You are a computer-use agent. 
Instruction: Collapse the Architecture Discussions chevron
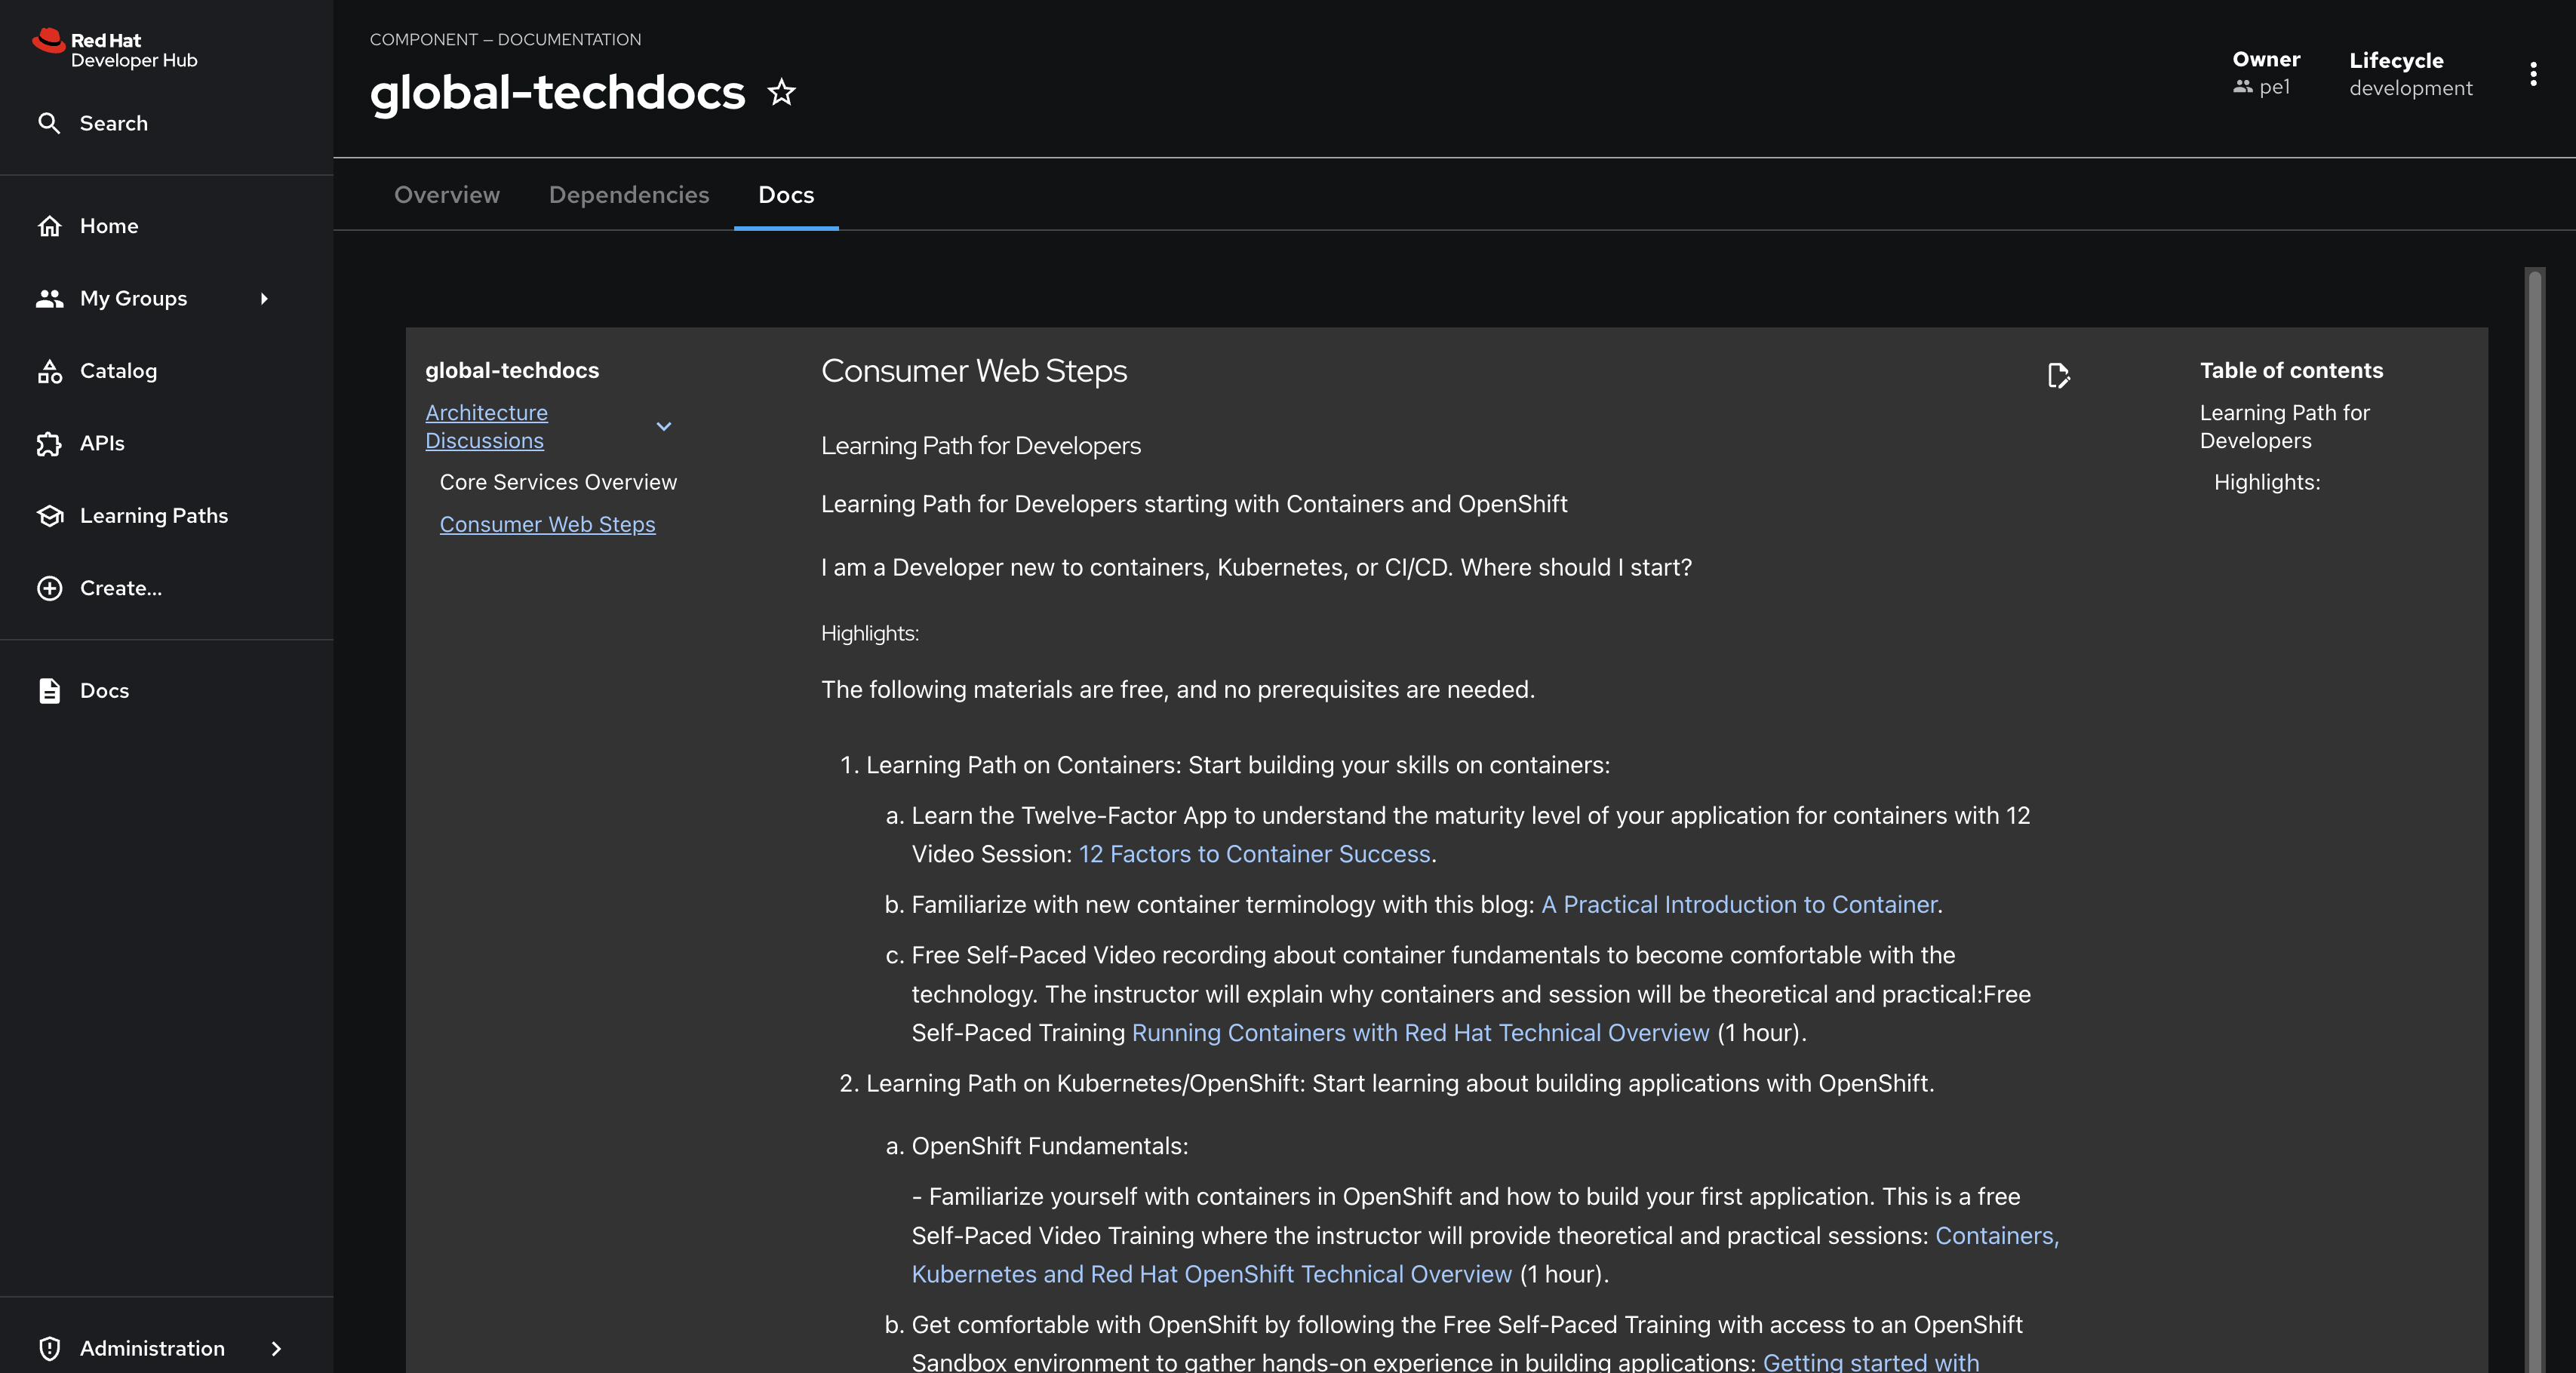[663, 426]
